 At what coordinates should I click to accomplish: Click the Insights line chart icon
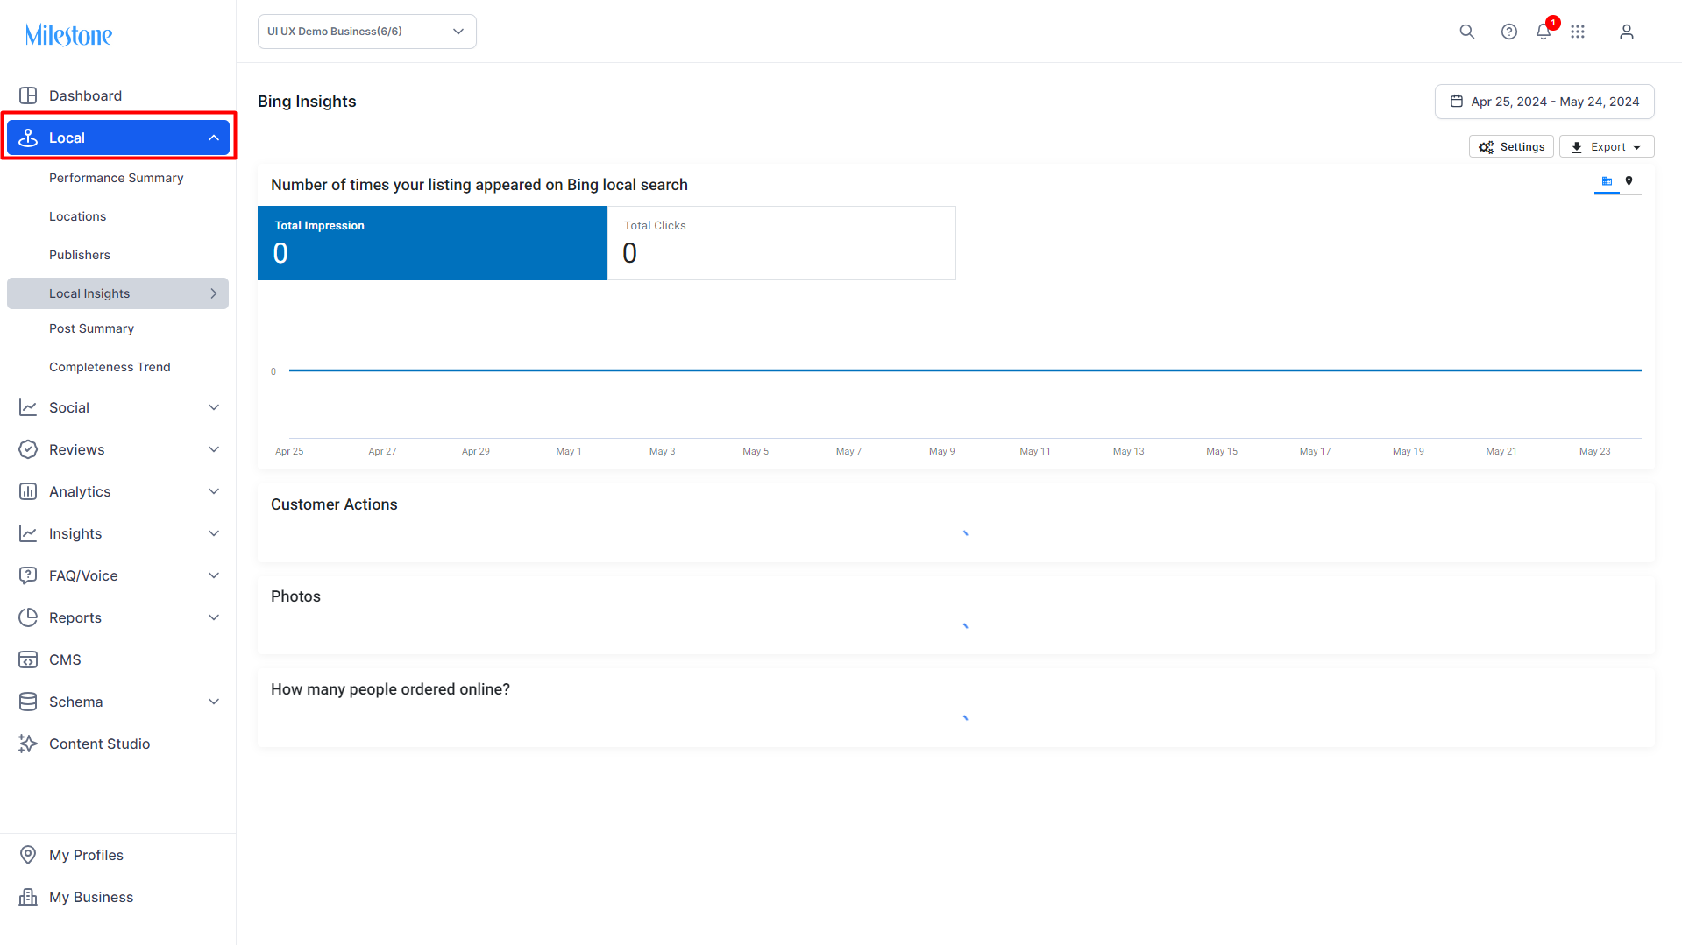pyautogui.click(x=28, y=533)
